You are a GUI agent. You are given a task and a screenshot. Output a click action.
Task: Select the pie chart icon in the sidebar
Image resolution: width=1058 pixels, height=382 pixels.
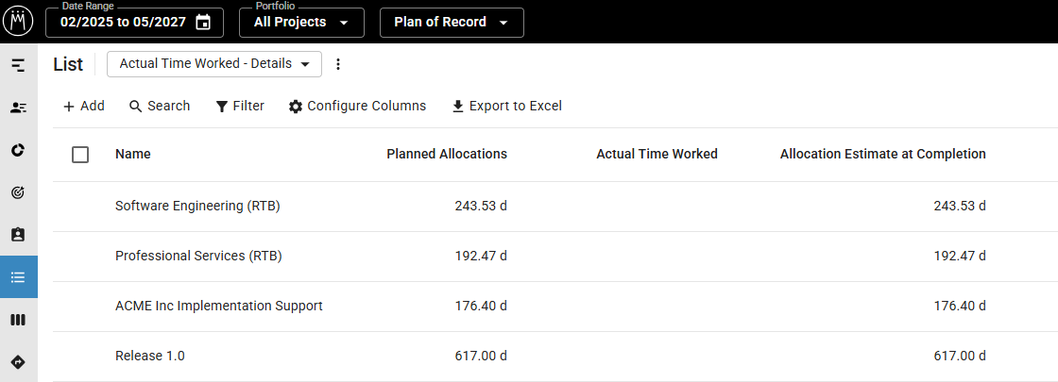point(18,150)
